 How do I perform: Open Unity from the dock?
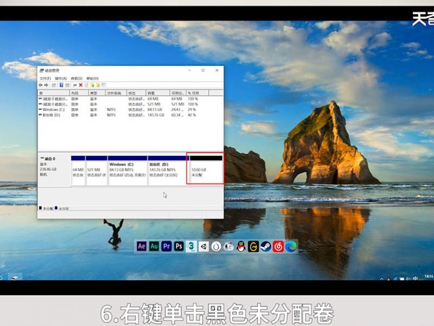point(203,246)
